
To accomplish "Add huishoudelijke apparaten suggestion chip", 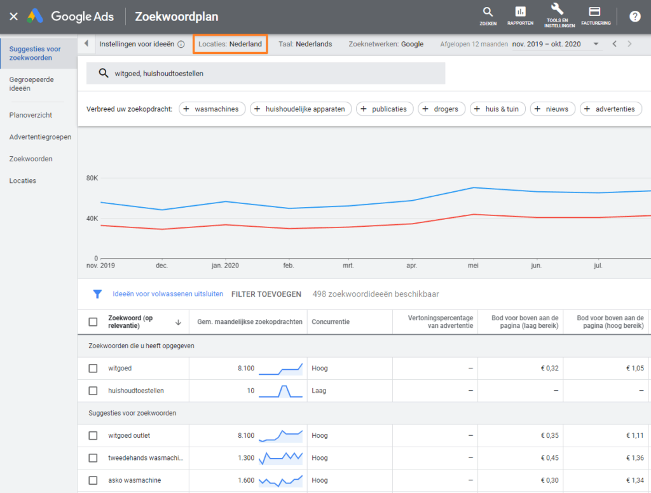I will (x=301, y=109).
